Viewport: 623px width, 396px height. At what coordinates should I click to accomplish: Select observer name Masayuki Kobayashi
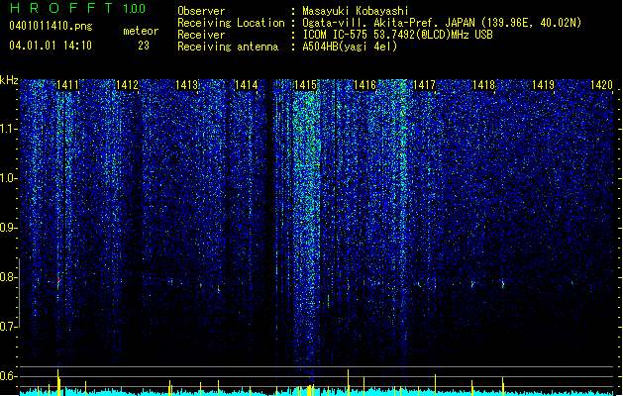[356, 11]
